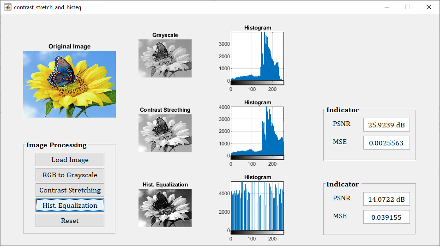The width and height of the screenshot is (440, 246).
Task: Select the original butterfly sunflower image
Action: pos(69,84)
